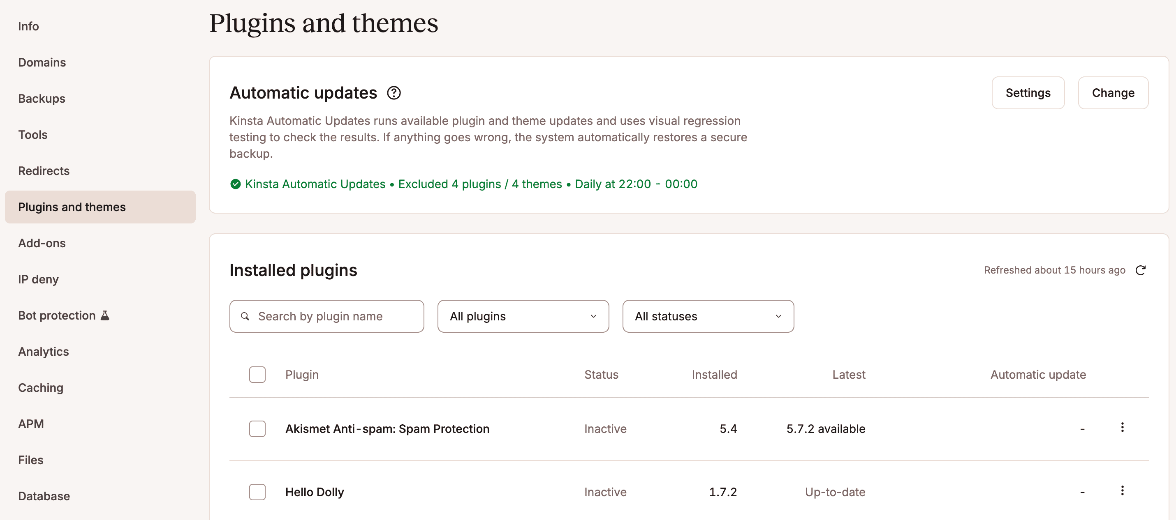Open Caching in the sidebar
The width and height of the screenshot is (1176, 520).
point(41,388)
